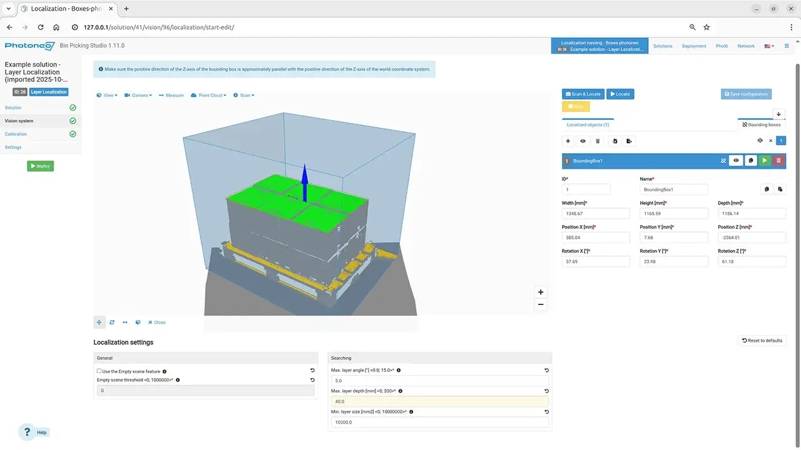Expand the Point Cloud dropdown menu
The image size is (801, 450).
point(208,96)
